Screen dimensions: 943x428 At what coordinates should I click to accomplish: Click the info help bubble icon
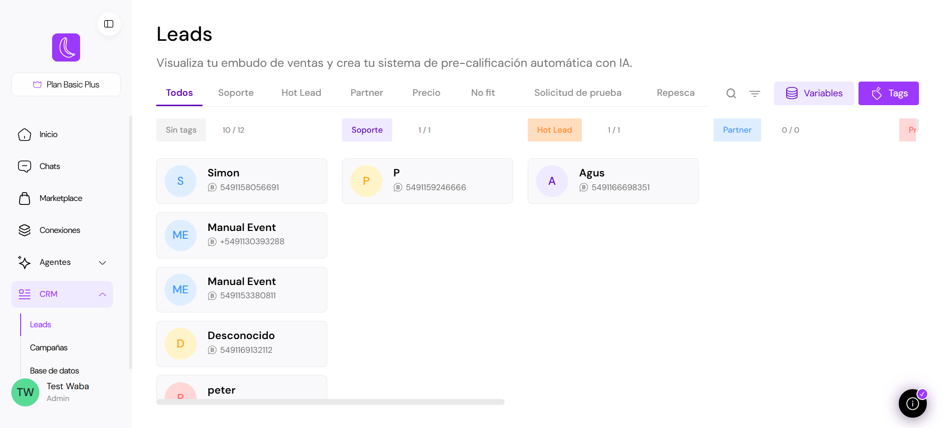[x=912, y=403]
